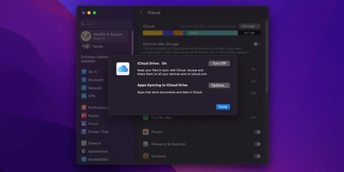Open the Focus moon icon
344x172 pixels.
(x=84, y=124)
